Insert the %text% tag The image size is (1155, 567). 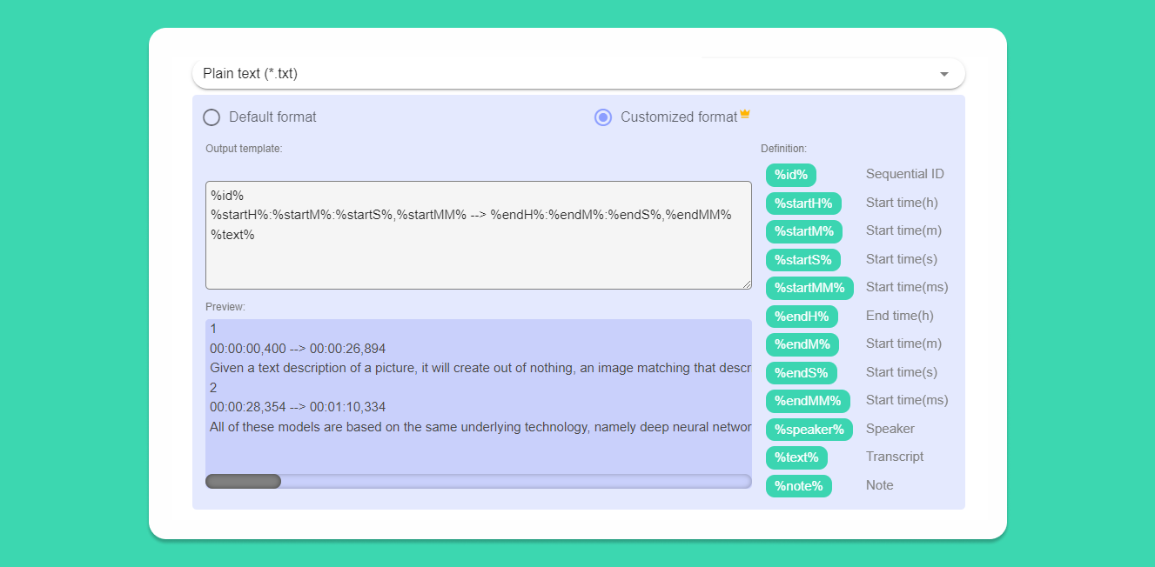796,457
